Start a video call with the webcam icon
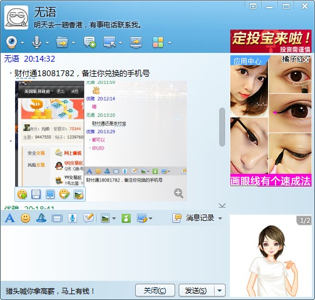This screenshot has width=315, height=300. tap(12, 42)
